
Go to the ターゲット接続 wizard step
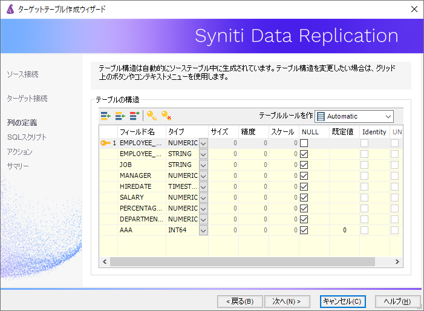(27, 98)
